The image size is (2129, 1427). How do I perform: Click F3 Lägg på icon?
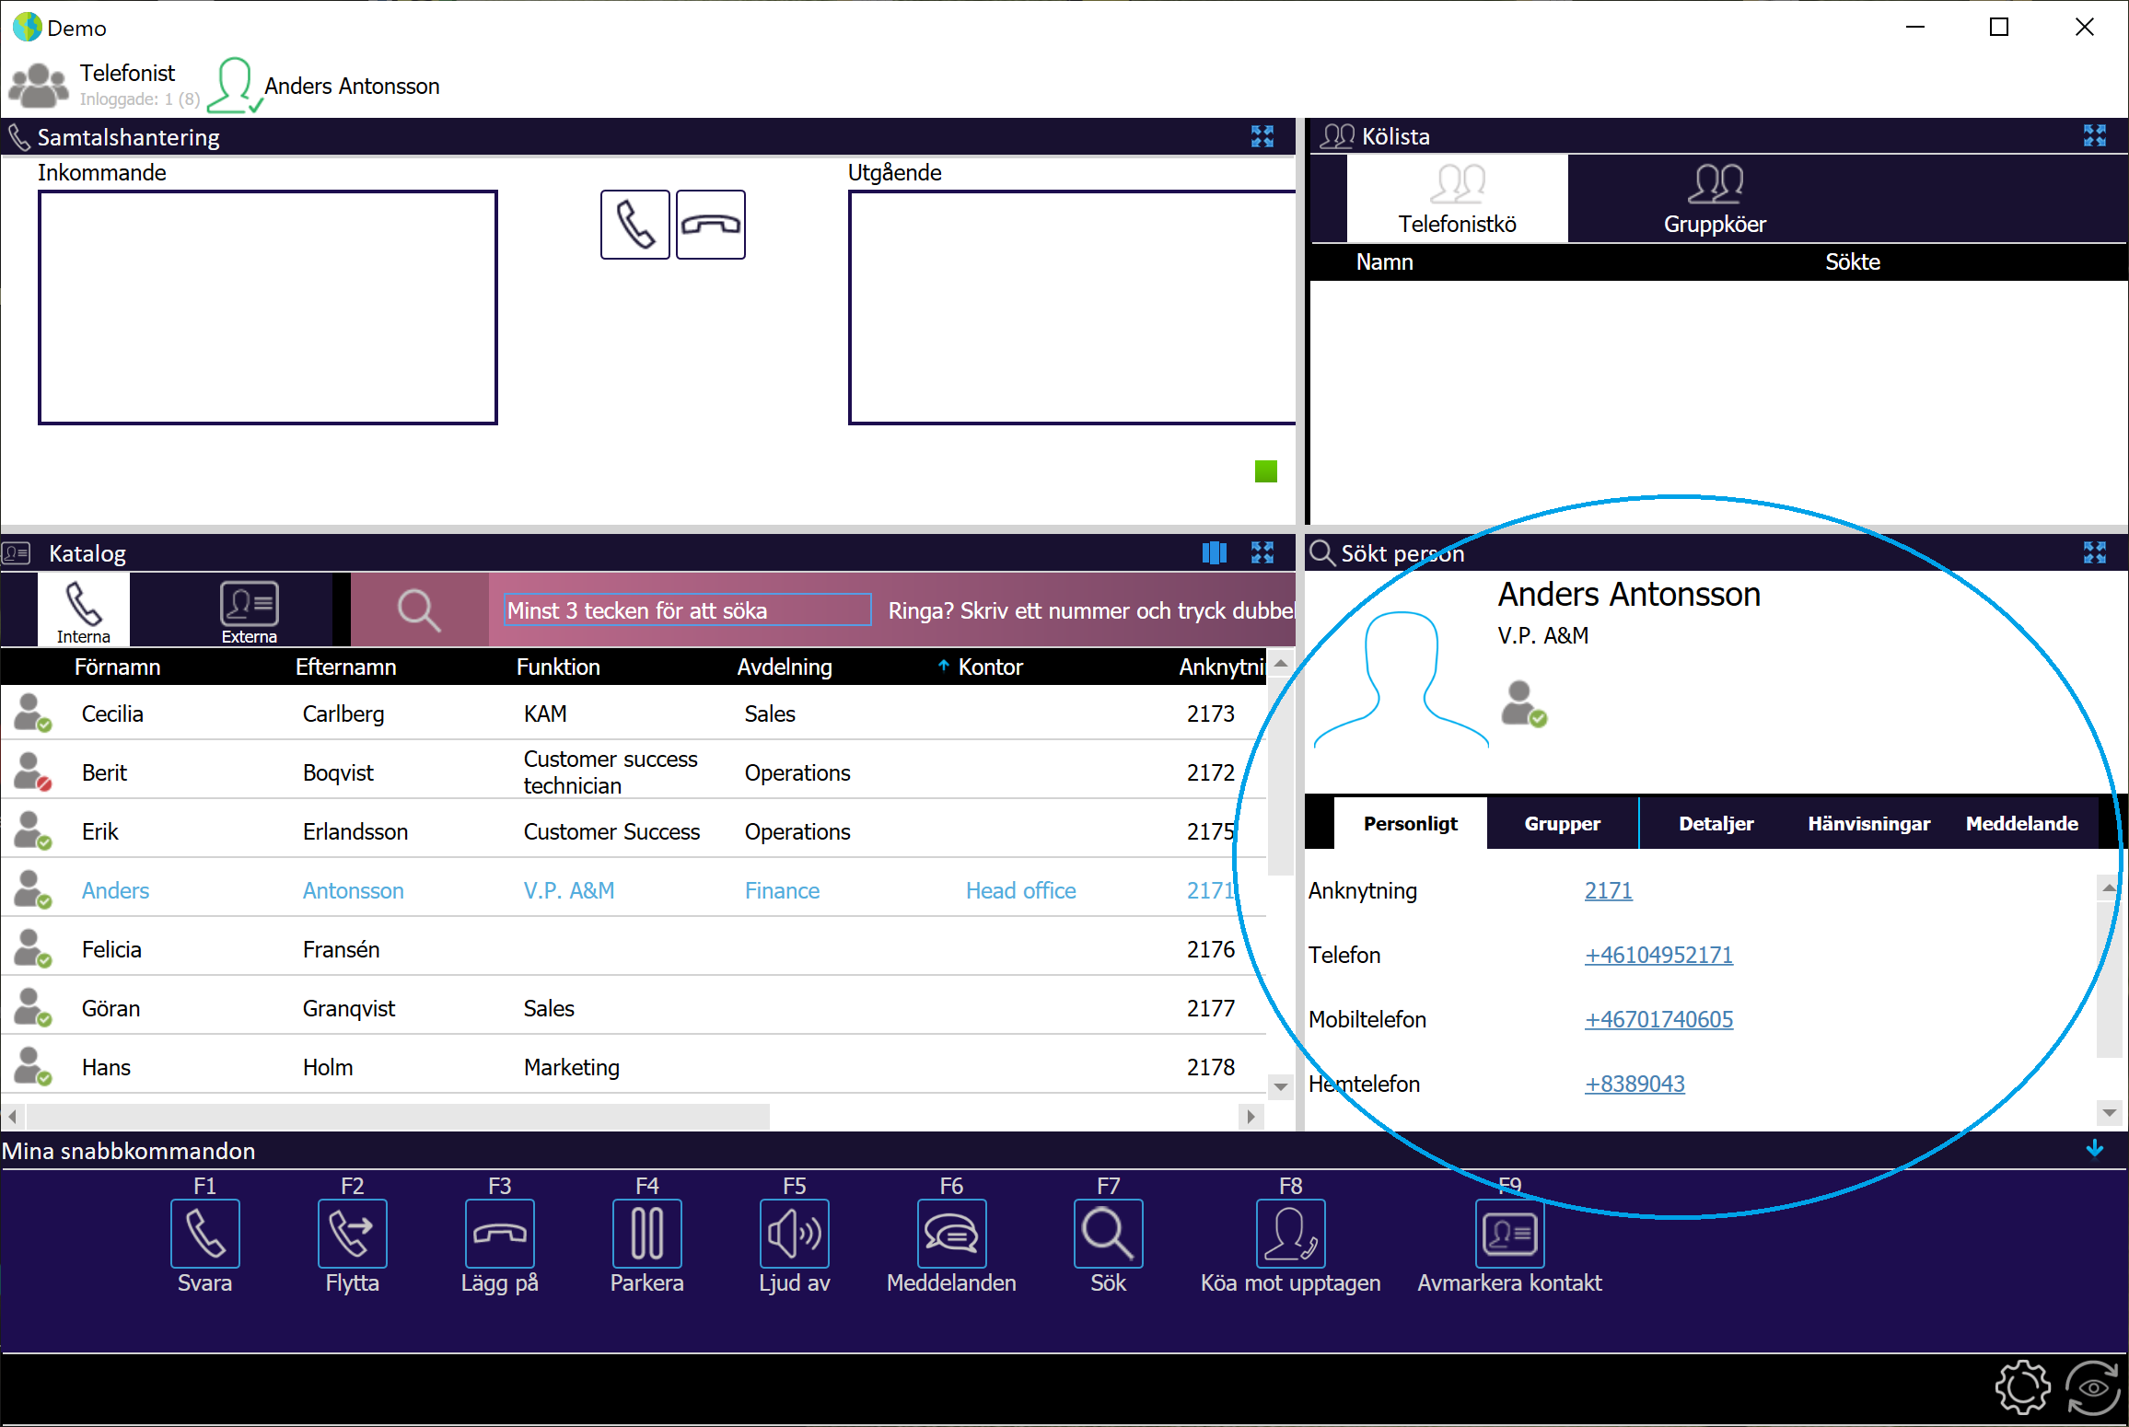[499, 1234]
